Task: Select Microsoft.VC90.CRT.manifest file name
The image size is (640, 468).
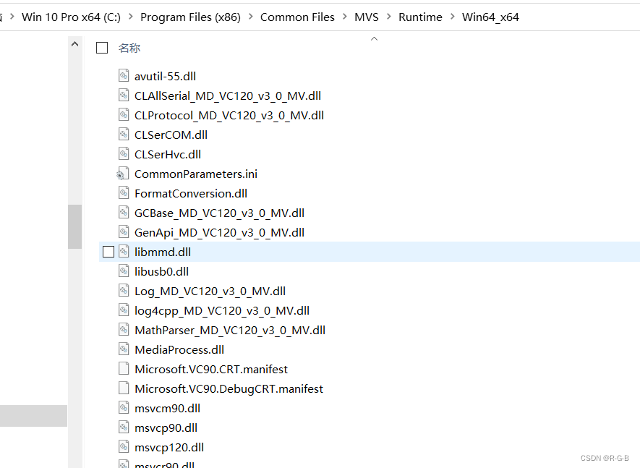Action: pos(211,369)
